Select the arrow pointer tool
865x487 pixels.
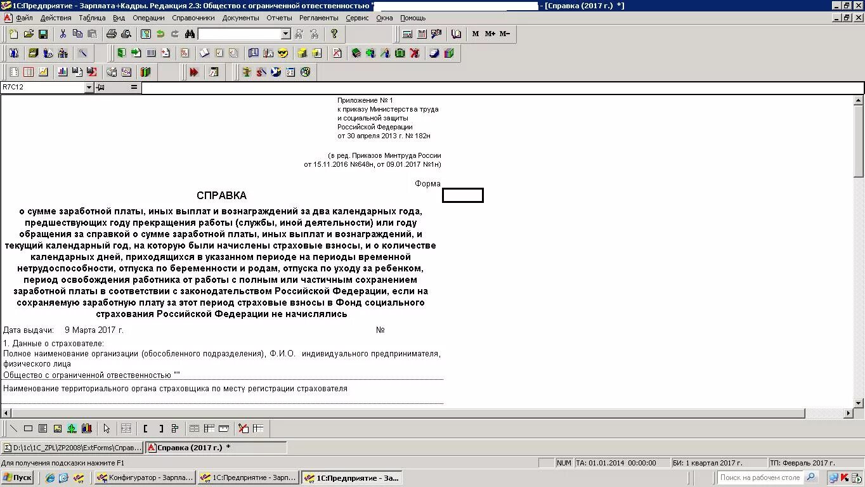[x=107, y=429]
